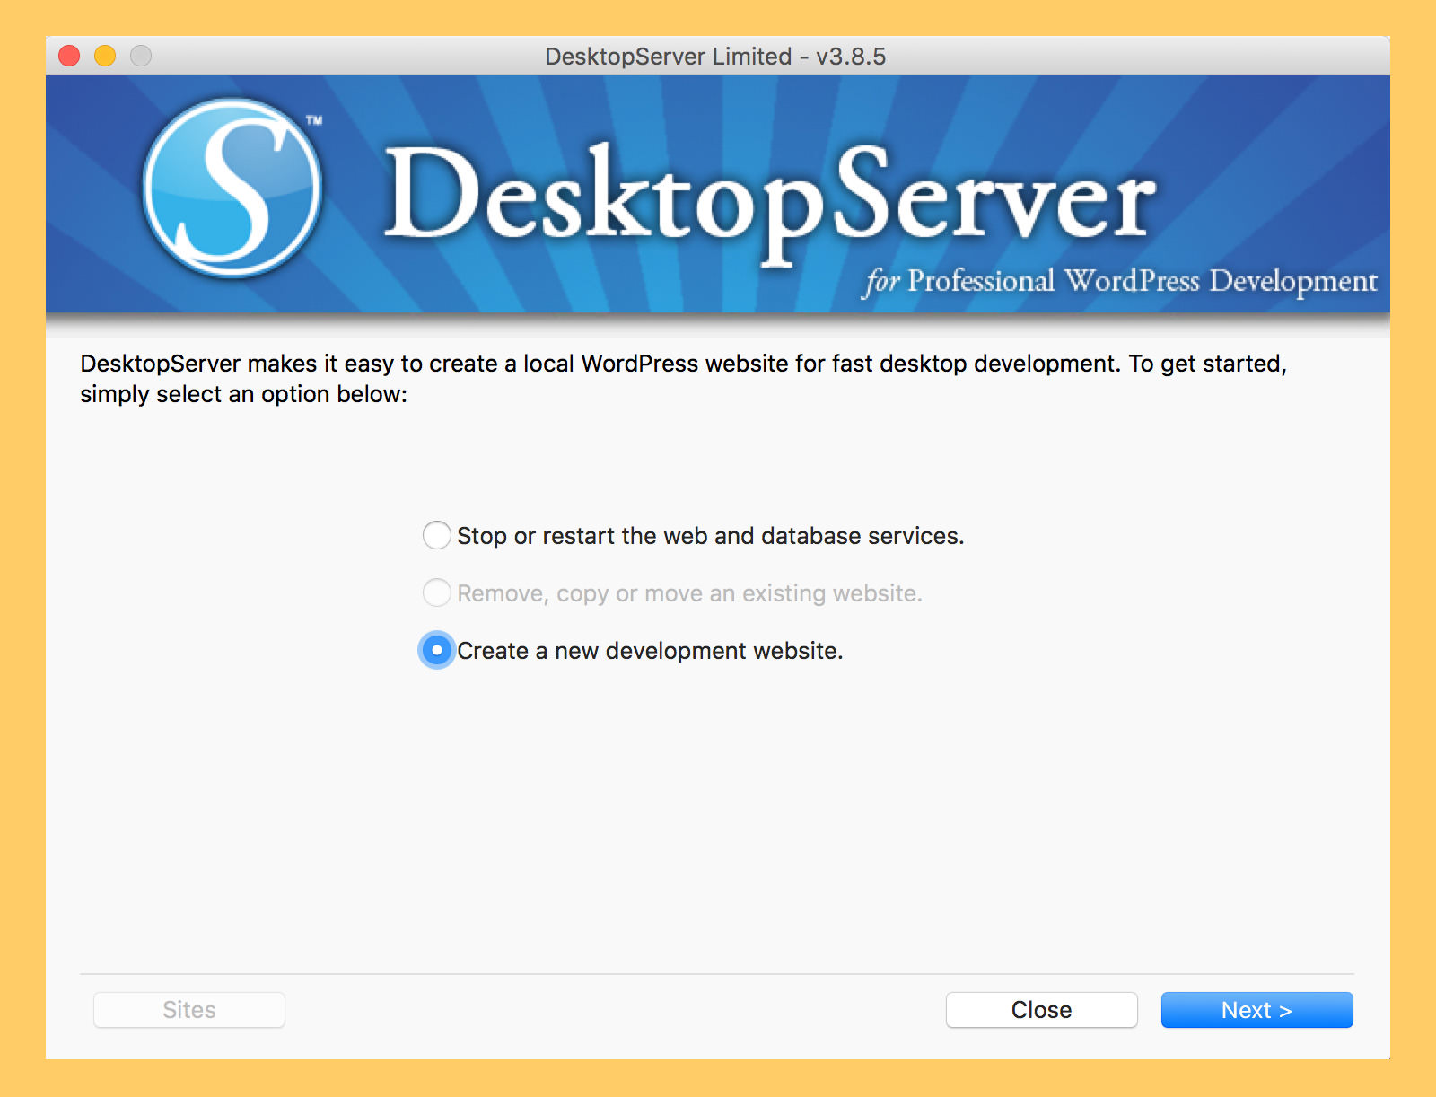
Task: Select the Create a new development website radio circle
Action: pyautogui.click(x=436, y=650)
